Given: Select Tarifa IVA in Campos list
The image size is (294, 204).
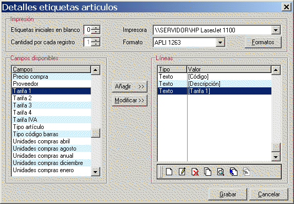Looking at the screenshot, I should (51, 120).
